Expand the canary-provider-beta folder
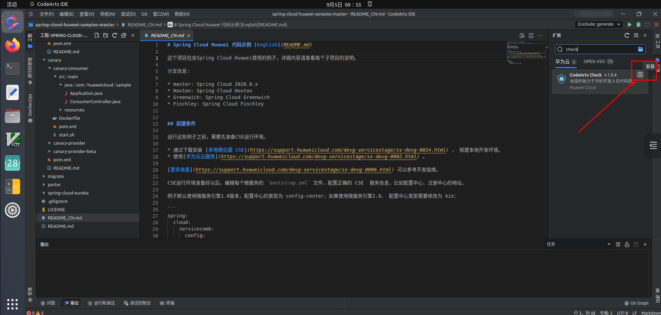 (x=50, y=152)
